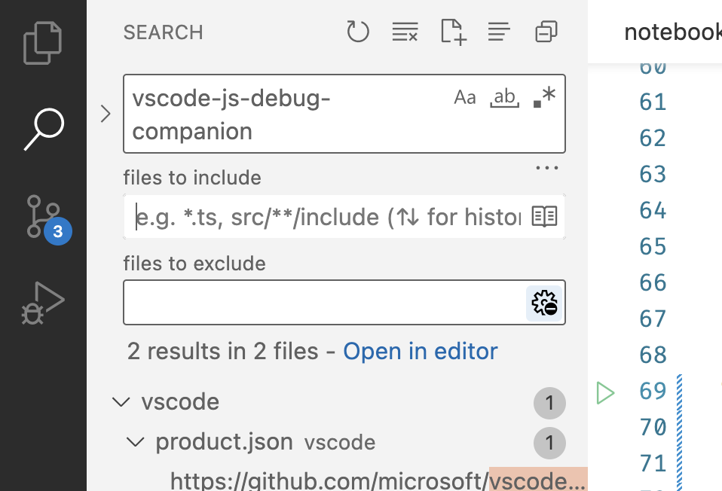Clear all search results
Viewport: 722px width, 491px height.
click(405, 32)
